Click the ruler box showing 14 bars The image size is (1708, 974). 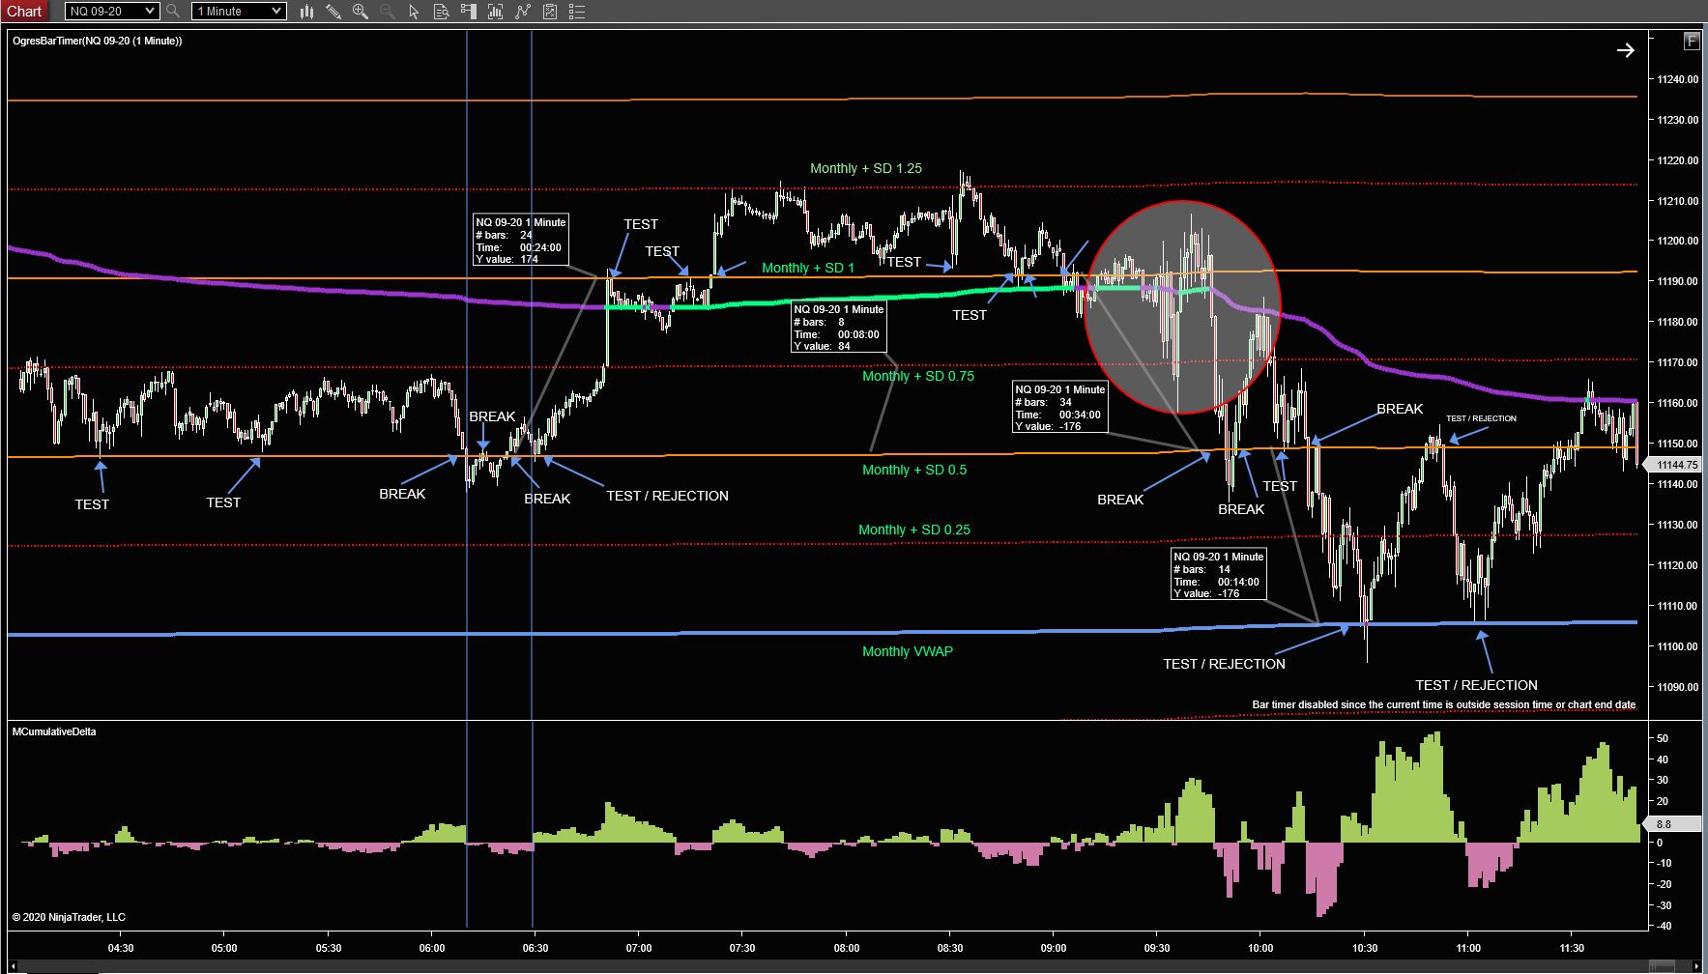(1218, 574)
